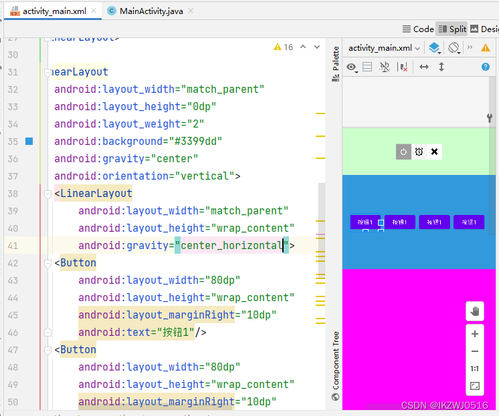The width and height of the screenshot is (499, 416).
Task: Expand selected view horizontally
Action: click(x=424, y=67)
